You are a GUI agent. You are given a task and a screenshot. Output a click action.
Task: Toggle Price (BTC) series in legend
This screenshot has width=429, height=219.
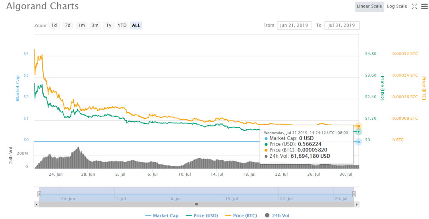click(x=241, y=216)
